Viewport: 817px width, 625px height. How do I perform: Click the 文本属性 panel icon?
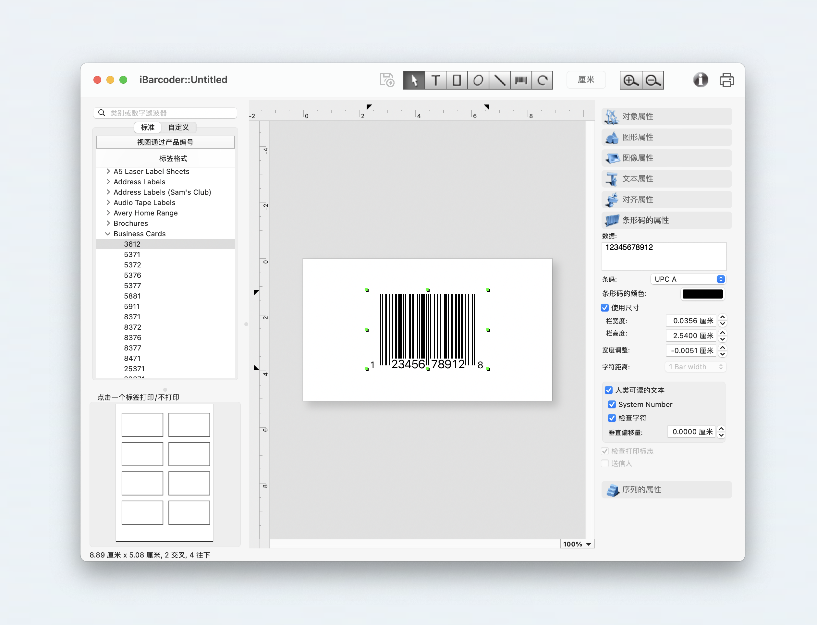(x=612, y=179)
